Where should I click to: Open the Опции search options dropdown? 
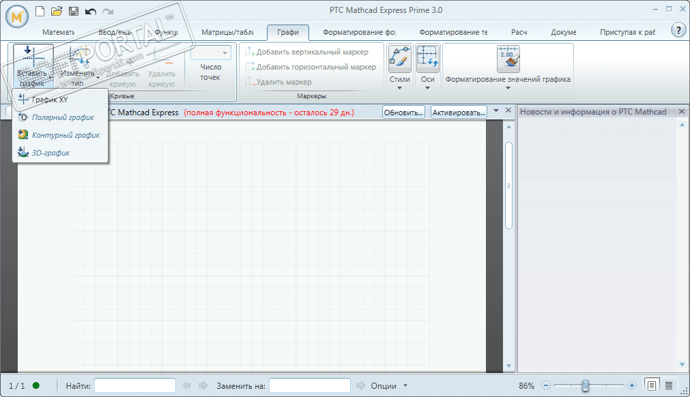pyautogui.click(x=405, y=385)
